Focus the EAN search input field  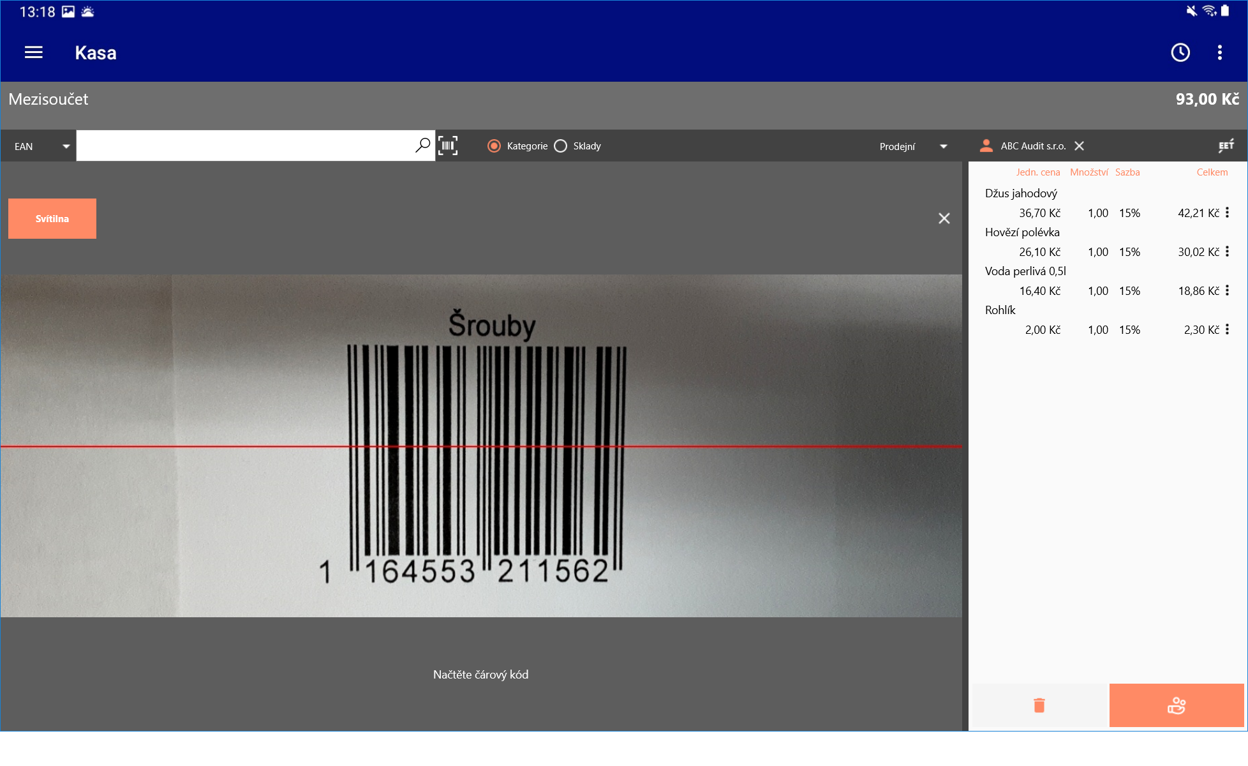(x=246, y=146)
